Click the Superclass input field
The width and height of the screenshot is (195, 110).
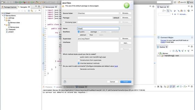(x=98, y=39)
